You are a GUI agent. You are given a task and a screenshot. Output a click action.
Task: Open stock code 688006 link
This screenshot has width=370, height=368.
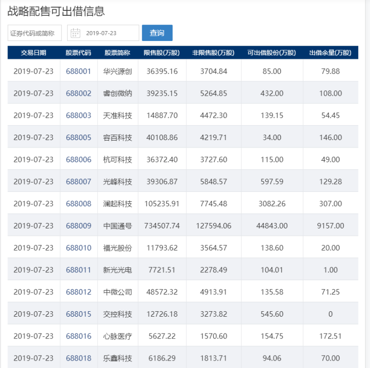pos(78,160)
